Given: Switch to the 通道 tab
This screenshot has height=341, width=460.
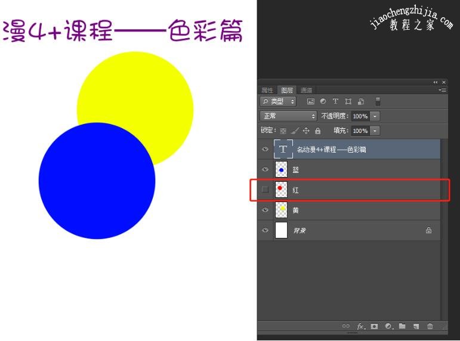Looking at the screenshot, I should (x=307, y=90).
